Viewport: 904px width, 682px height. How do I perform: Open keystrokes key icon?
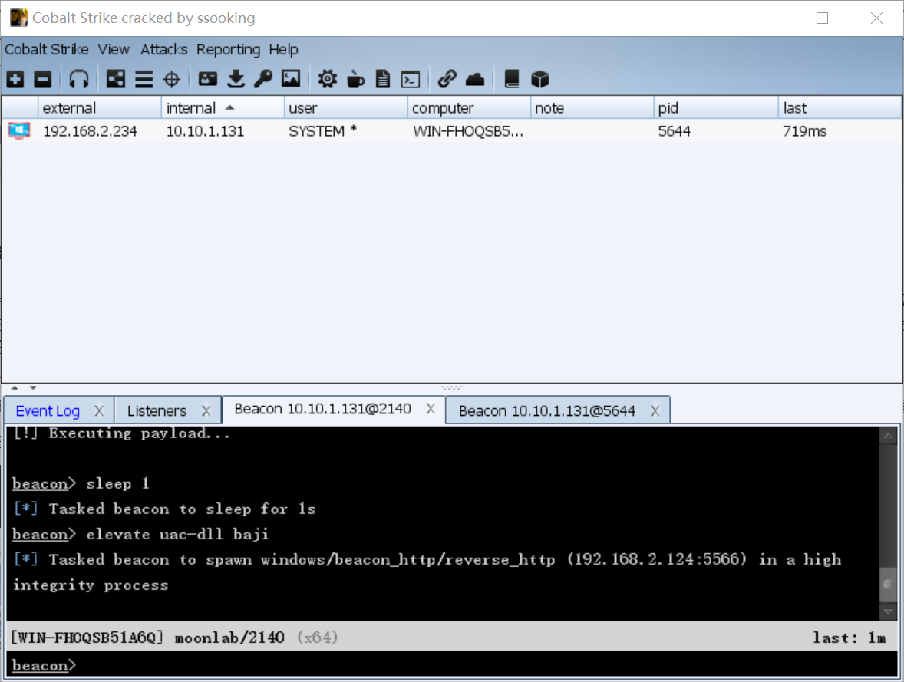click(x=263, y=79)
